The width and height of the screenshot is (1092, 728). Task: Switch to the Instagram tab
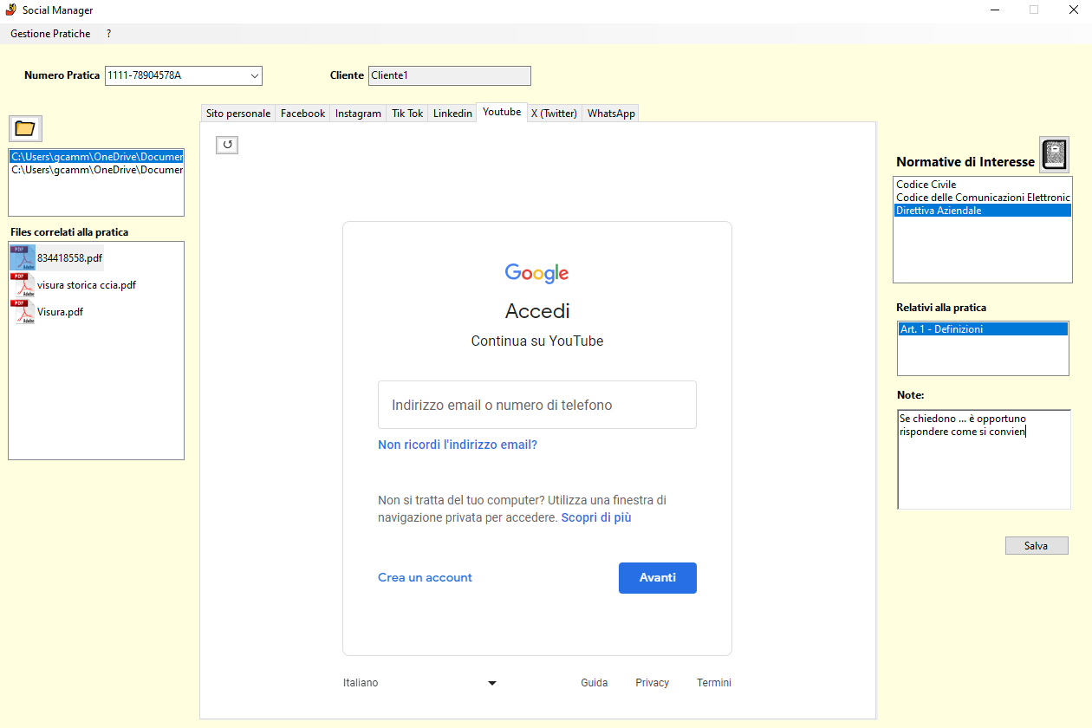point(358,114)
